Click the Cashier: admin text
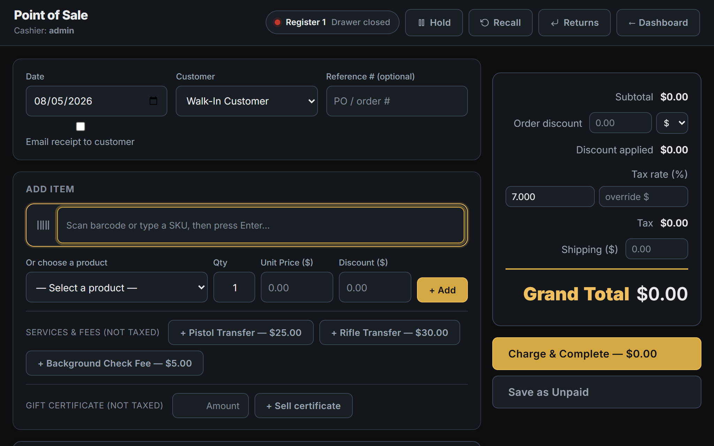Screen dimensions: 714x446 tap(44, 31)
